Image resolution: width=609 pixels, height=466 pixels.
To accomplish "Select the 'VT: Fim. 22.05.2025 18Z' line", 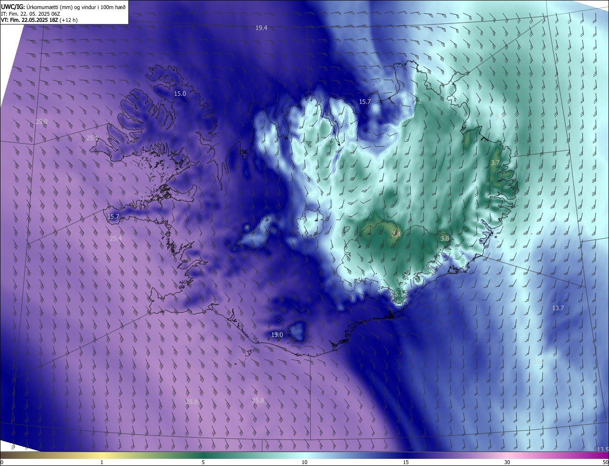I will tap(30, 20).
